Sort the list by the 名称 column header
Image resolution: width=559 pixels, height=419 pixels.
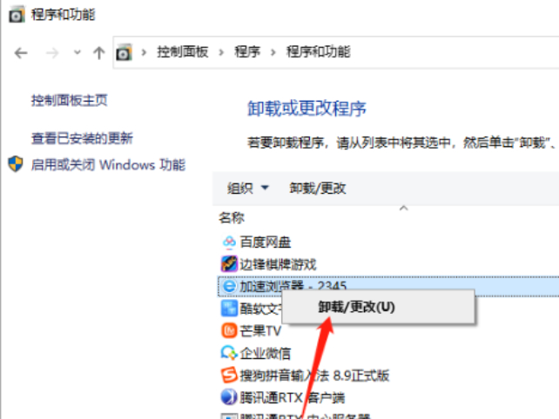pos(232,217)
